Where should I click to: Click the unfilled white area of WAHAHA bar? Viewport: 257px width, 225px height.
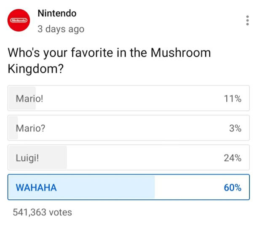[202, 187]
